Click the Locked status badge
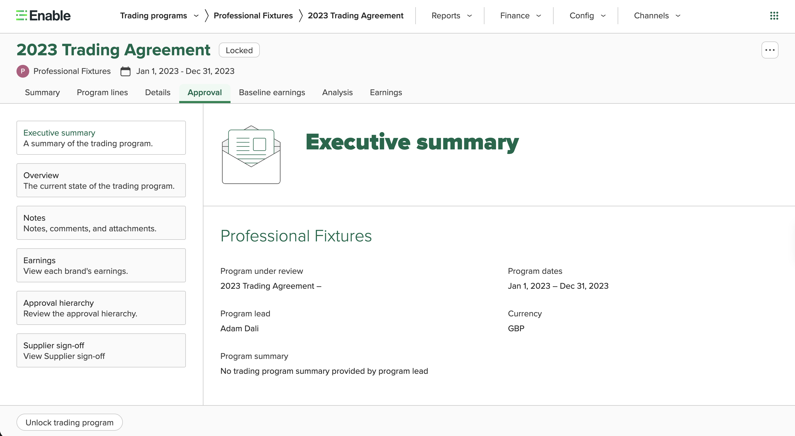 (239, 50)
